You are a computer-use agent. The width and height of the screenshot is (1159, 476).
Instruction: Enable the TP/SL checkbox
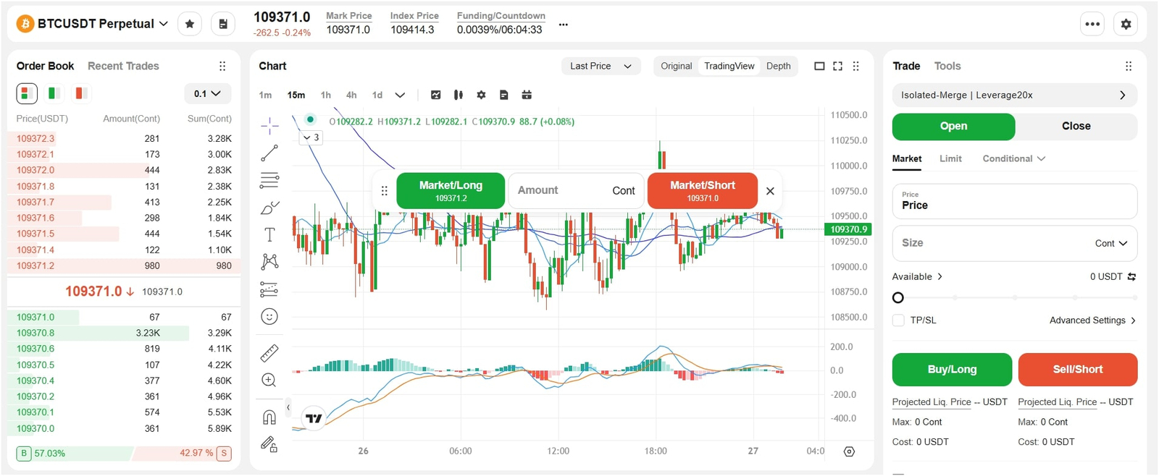point(898,320)
